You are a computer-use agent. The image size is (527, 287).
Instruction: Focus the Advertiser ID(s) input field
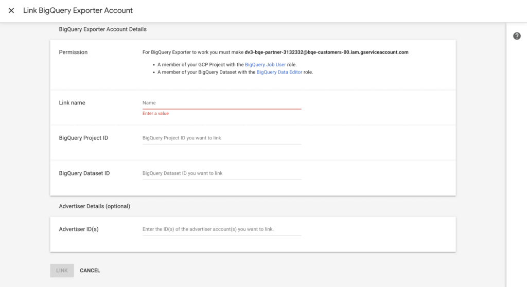[x=222, y=229]
